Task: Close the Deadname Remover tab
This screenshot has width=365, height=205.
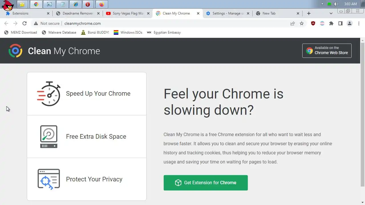Action: (98, 13)
